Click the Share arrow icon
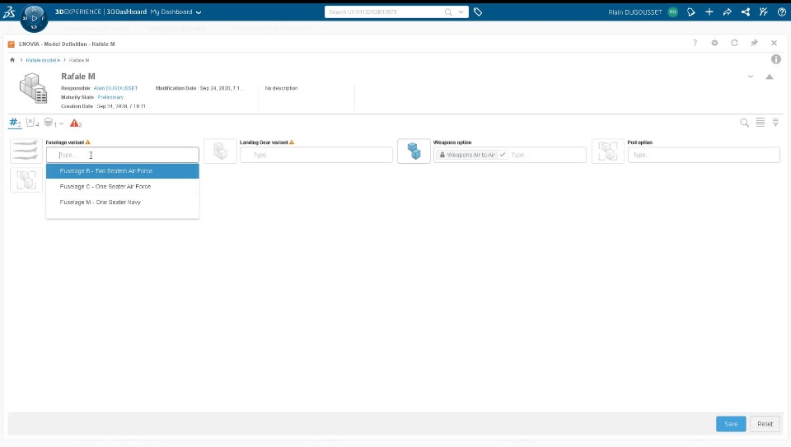Screen dimensions: 791x447 728,12
